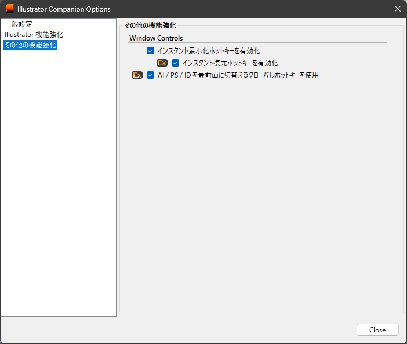This screenshot has width=407, height=344.
Task: Open Illustrator 機能強化 settings page
Action: point(34,35)
